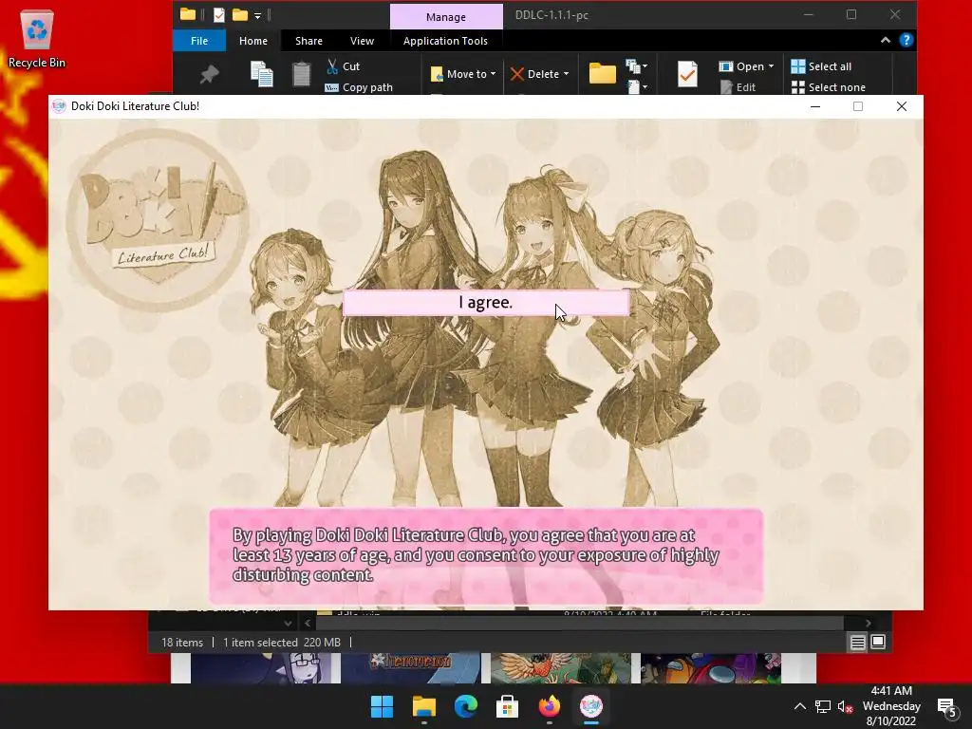Open the Application Tools ribbon tab
The height and width of the screenshot is (729, 972).
point(445,41)
